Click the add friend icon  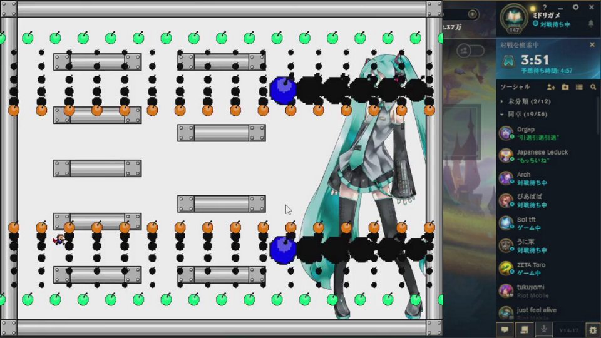point(551,88)
